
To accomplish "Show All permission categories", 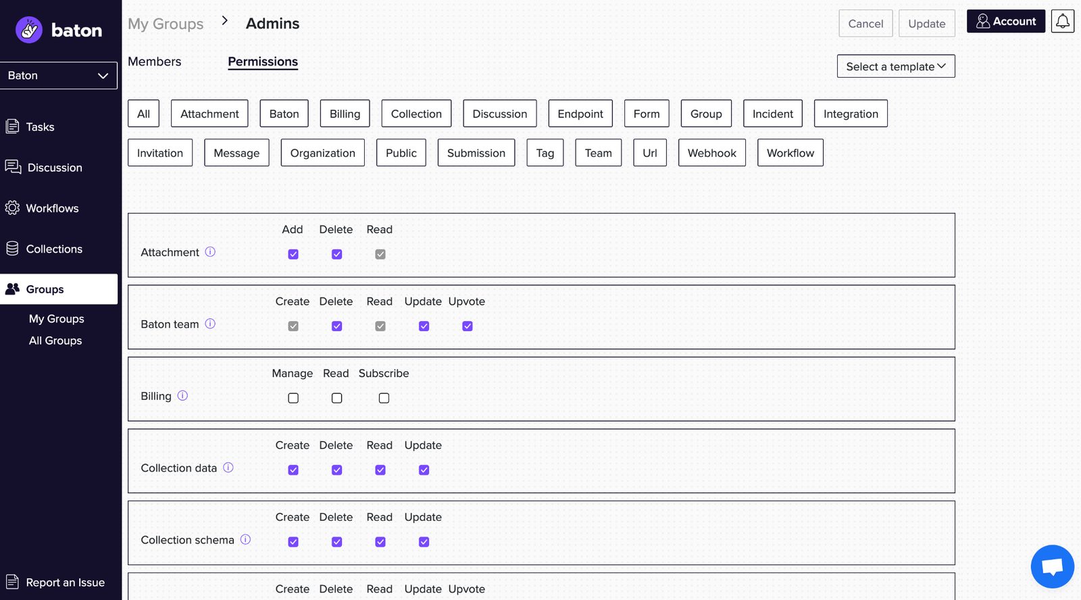I will tap(144, 114).
